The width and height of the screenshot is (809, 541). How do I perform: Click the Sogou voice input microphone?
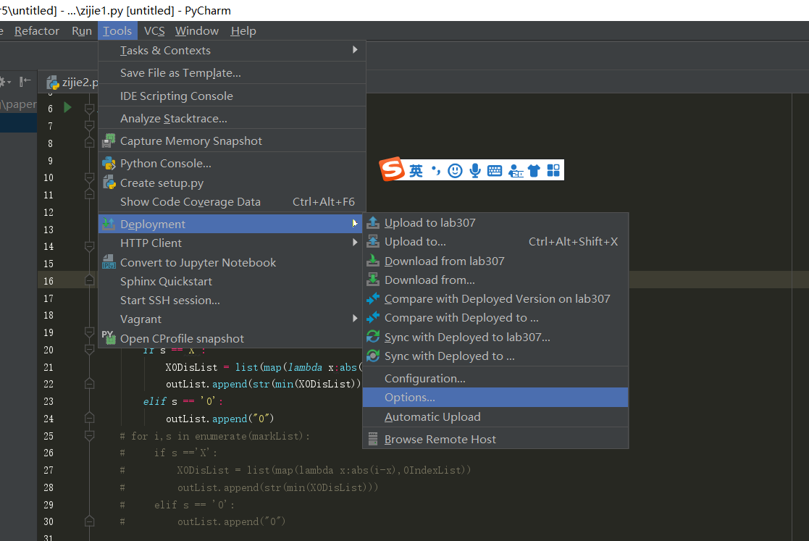click(x=475, y=171)
